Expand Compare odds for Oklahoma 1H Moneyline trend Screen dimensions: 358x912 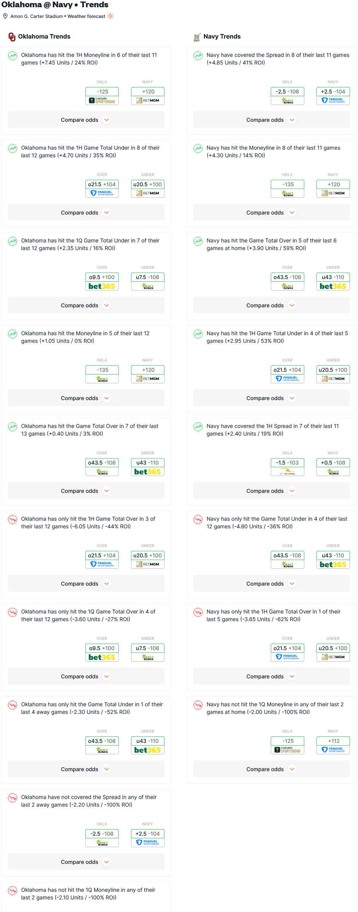click(86, 120)
